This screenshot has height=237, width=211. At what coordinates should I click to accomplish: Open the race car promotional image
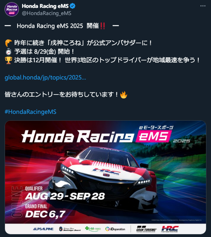pos(105,177)
